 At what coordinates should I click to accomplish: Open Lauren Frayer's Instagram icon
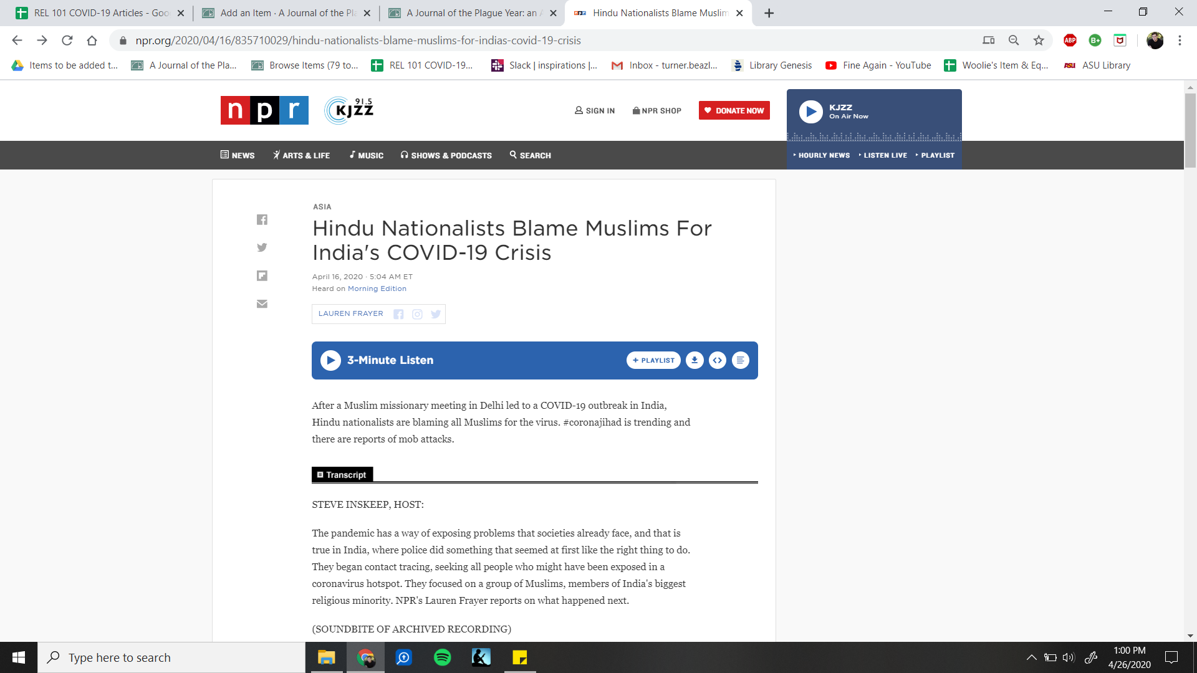click(417, 314)
